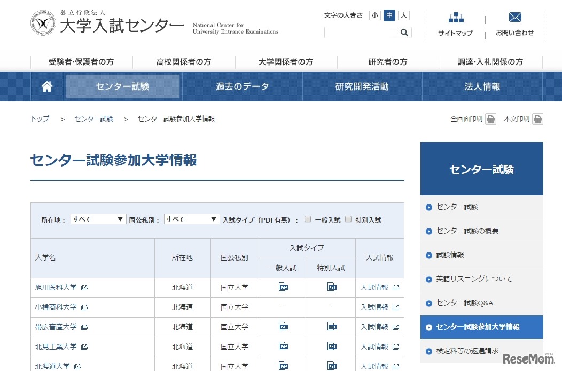Enable the 特別入試 checkbox
562x371 pixels.
(348, 219)
